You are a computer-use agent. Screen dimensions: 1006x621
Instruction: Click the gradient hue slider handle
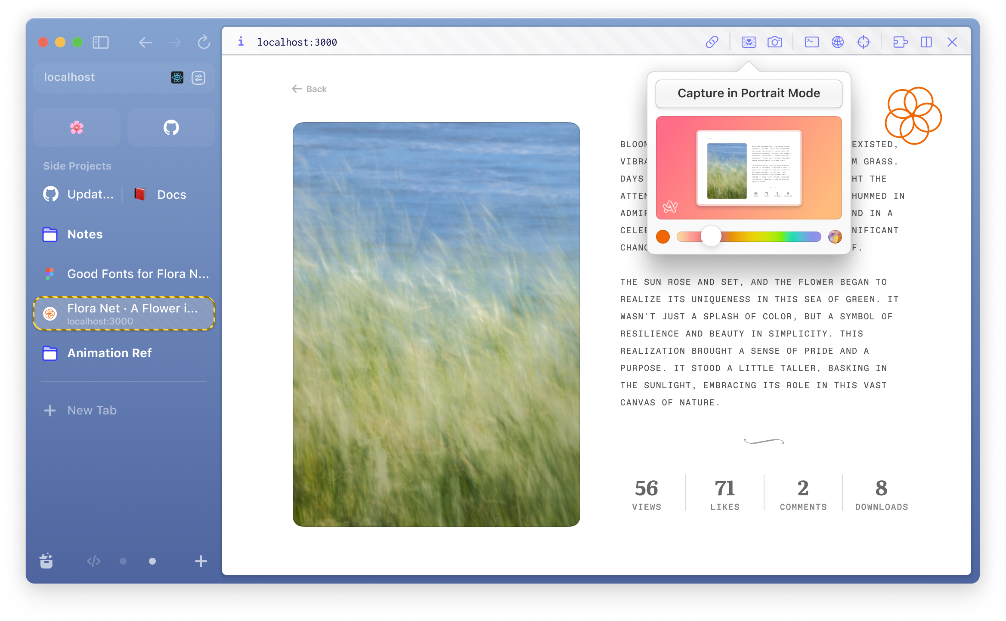(711, 236)
